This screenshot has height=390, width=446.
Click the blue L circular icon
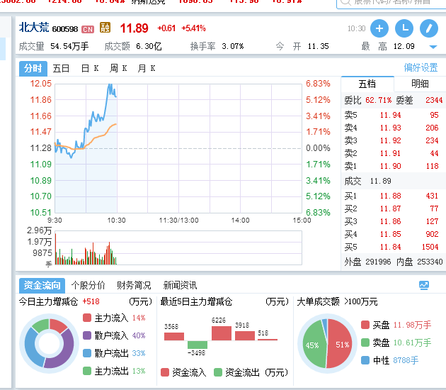pyautogui.click(x=404, y=28)
